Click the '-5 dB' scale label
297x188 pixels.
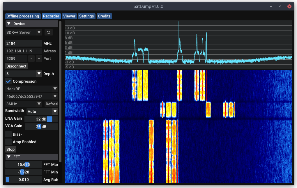pyautogui.click(x=69, y=67)
